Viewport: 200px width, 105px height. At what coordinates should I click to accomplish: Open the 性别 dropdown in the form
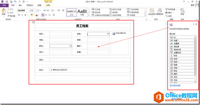(108, 34)
